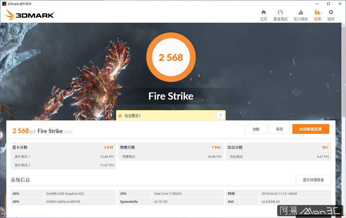Screen dimensions: 346x218
Task: Click the 11.67 FPS value
Action: [107, 165]
